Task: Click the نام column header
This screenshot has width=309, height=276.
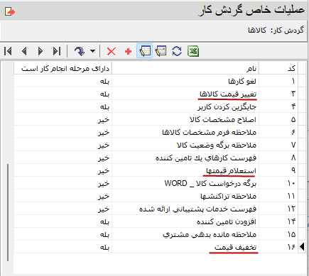Action: click(x=185, y=68)
